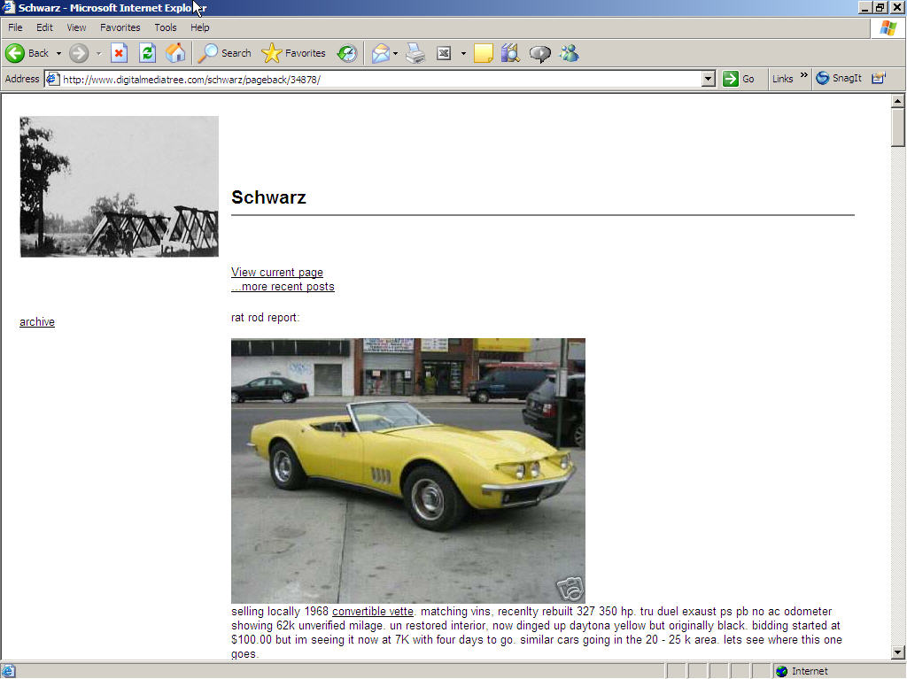Open the View menu
The image size is (907, 679).
(77, 27)
